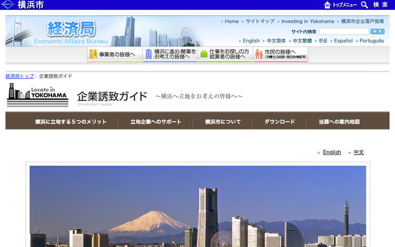Open 横浜に進出・開業をお考えの皆様へ tab
The image size is (395, 247).
[170, 54]
